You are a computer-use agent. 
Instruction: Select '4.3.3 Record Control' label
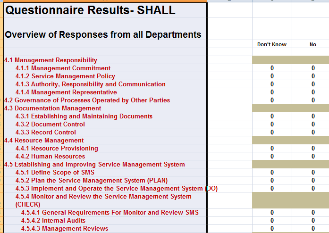[x=46, y=132]
